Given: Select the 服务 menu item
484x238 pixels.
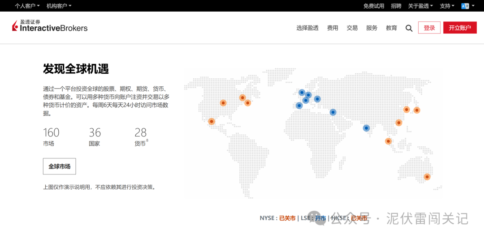Looking at the screenshot, I should point(372,28).
